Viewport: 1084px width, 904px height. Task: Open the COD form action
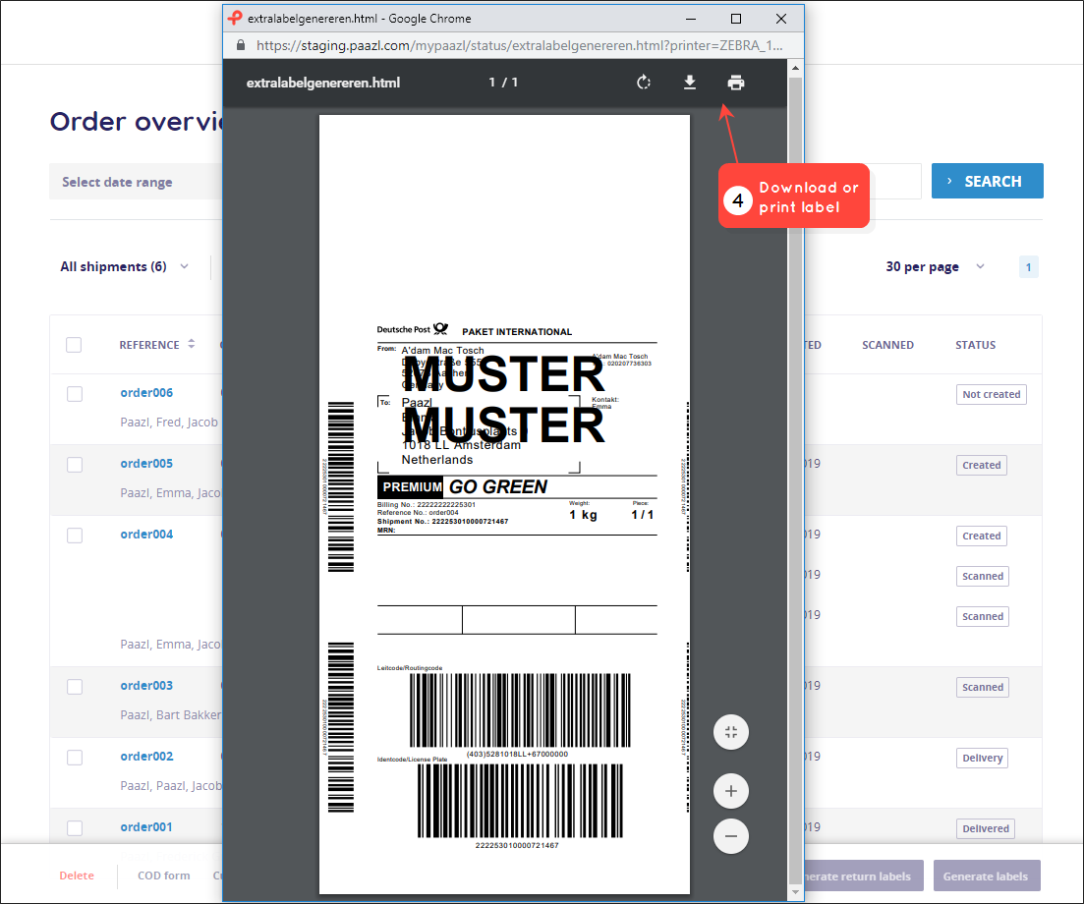tap(164, 876)
